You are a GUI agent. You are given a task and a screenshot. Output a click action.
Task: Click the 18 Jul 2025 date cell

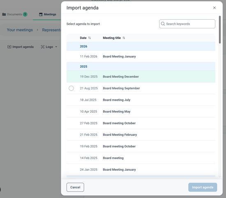(x=88, y=100)
